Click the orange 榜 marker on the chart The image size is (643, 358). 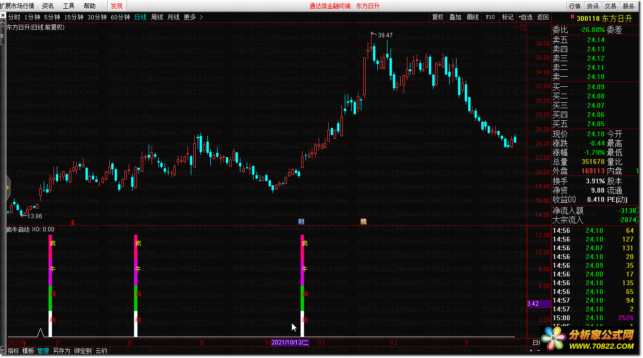tap(363, 222)
